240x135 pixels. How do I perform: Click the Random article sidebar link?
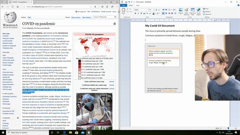pyautogui.click(x=7, y=43)
